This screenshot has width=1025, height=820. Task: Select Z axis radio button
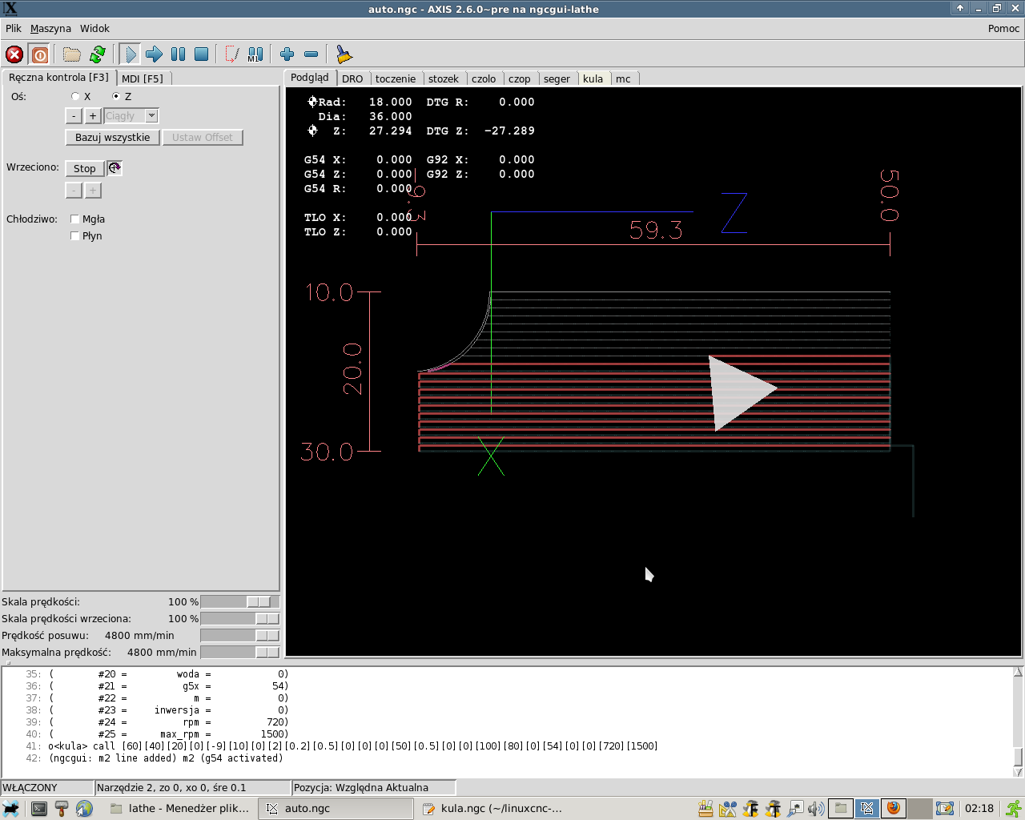tap(116, 96)
